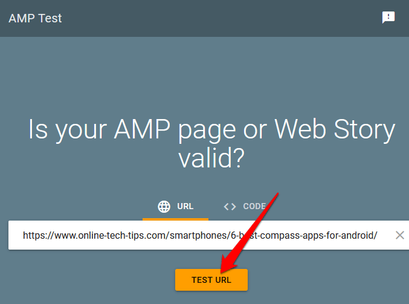Switch to the URL tab
This screenshot has width=409, height=304.
pos(175,207)
